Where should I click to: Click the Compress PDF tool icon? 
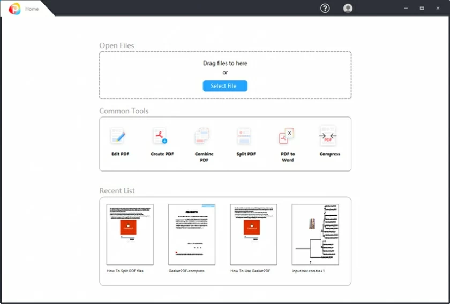point(328,136)
